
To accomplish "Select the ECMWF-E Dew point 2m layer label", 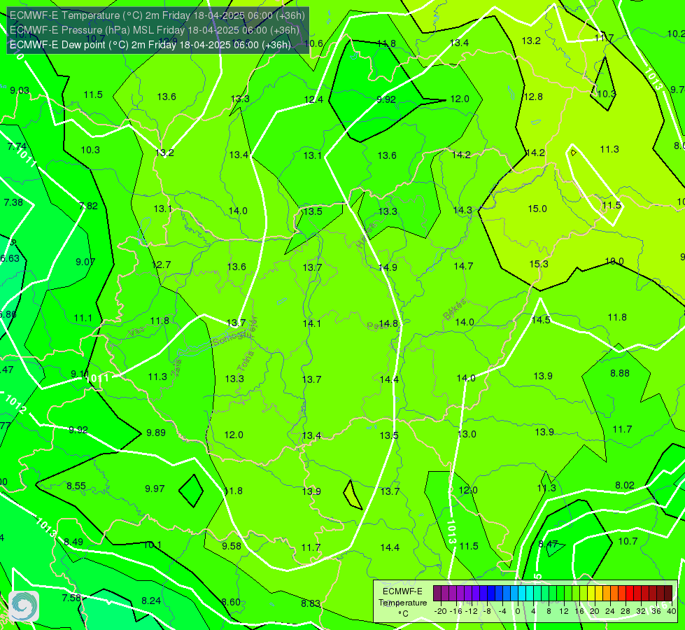I will click(x=150, y=45).
